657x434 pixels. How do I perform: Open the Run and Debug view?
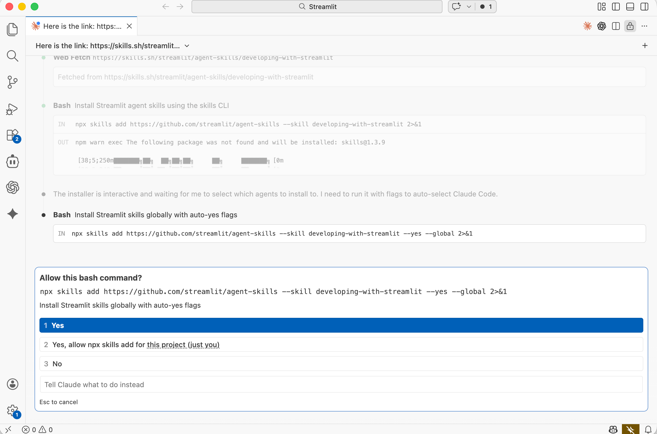click(x=12, y=109)
